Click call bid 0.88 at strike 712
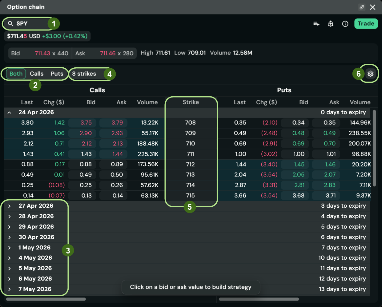Image resolution: width=382 pixels, height=307 pixels. point(82,165)
